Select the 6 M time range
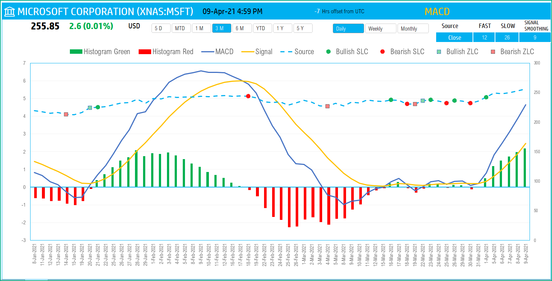Viewport: 552px width, 281px height. coord(242,28)
